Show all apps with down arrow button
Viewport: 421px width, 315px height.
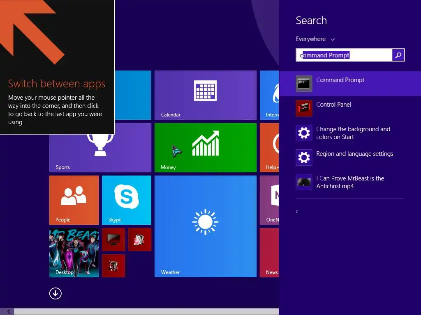click(x=56, y=293)
